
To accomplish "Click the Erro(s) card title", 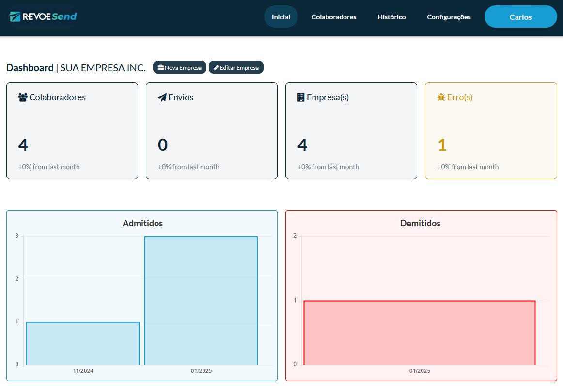I will coord(460,97).
